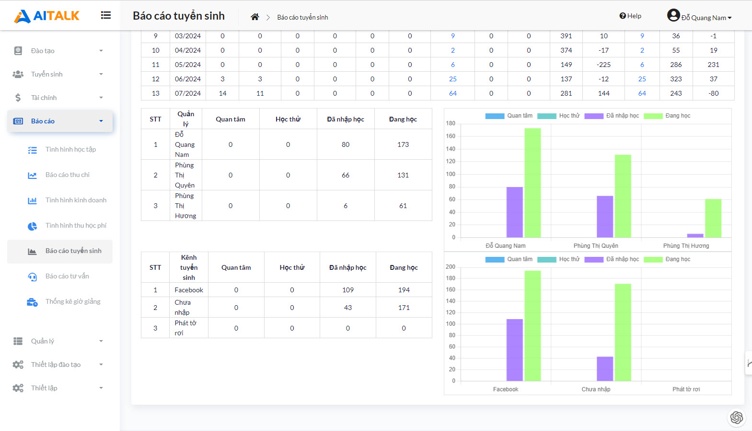Click the value 281 in the 07/2024 row
The width and height of the screenshot is (752, 431).
566,93
